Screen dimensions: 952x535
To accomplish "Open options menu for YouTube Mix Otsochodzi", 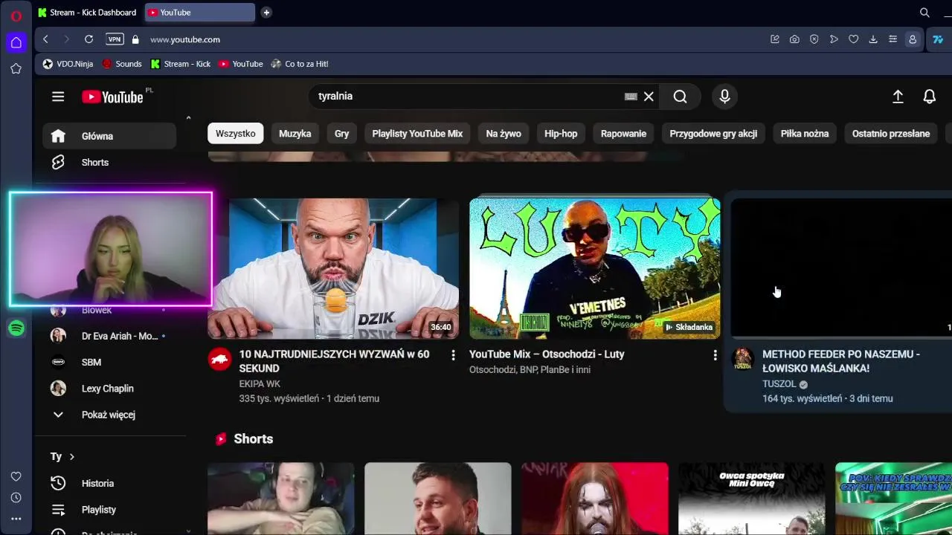I will pyautogui.click(x=715, y=355).
